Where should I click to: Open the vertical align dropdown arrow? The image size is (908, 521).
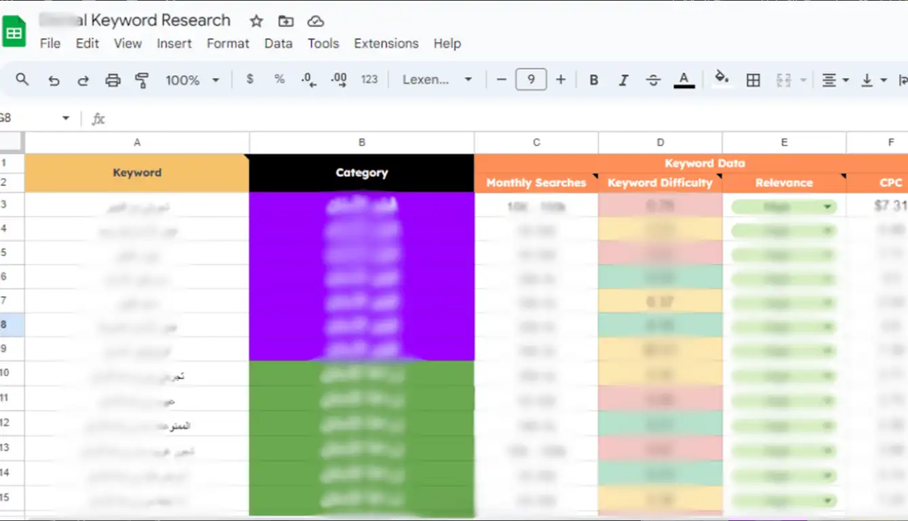click(884, 80)
